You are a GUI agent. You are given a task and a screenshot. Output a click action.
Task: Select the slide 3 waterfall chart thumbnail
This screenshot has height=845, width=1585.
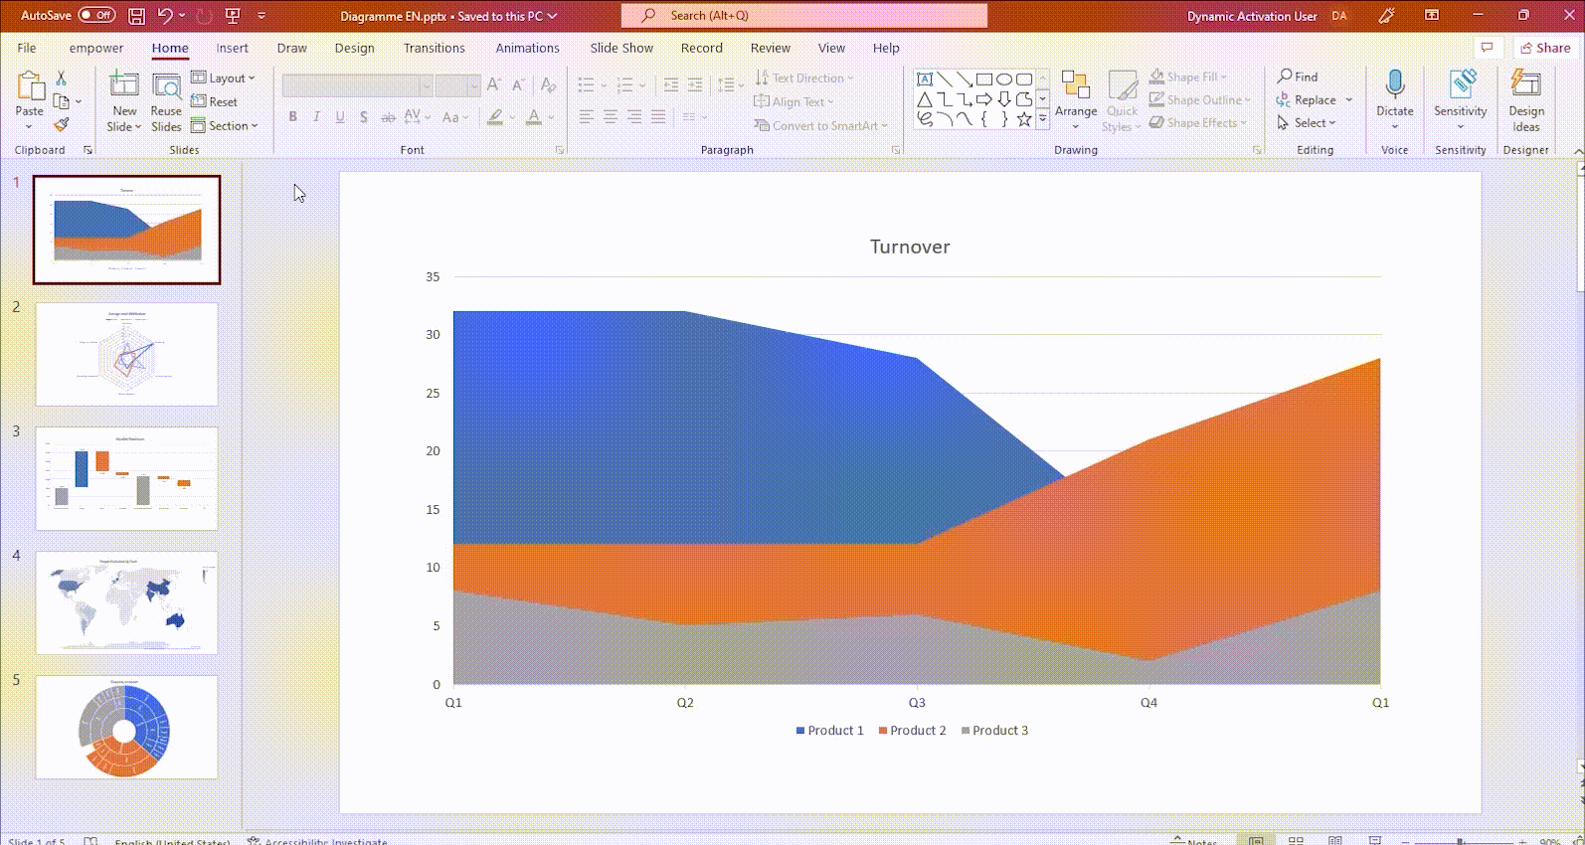coord(126,478)
